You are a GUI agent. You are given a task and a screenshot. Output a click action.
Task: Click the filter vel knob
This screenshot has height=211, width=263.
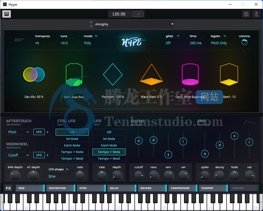tap(183, 175)
